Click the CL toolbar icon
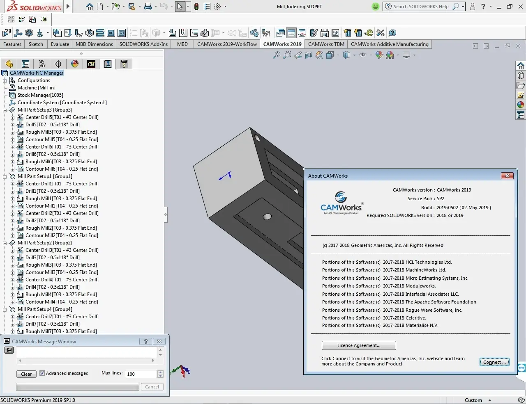The image size is (526, 404). coord(111,33)
